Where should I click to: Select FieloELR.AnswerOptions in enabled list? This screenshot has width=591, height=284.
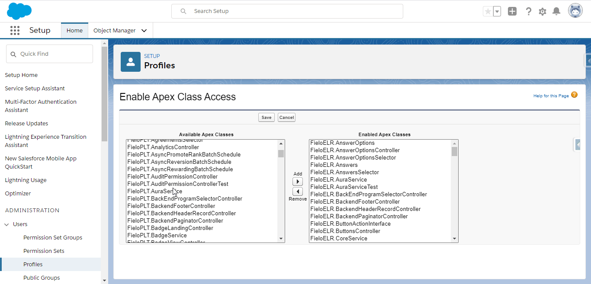pyautogui.click(x=343, y=143)
